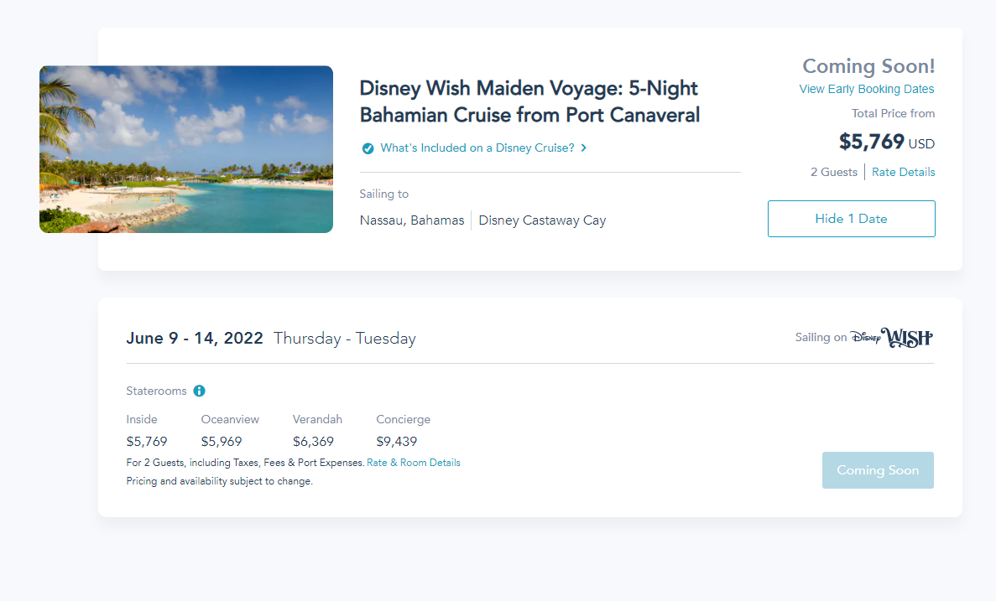The width and height of the screenshot is (996, 601).
Task: Click the Bahamas beach thumbnail image
Action: pos(186,149)
